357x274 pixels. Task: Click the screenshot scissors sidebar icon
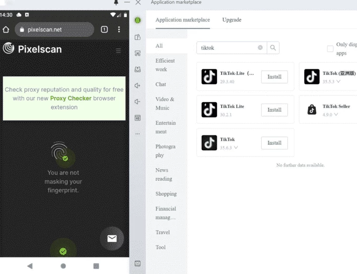pyautogui.click(x=137, y=53)
